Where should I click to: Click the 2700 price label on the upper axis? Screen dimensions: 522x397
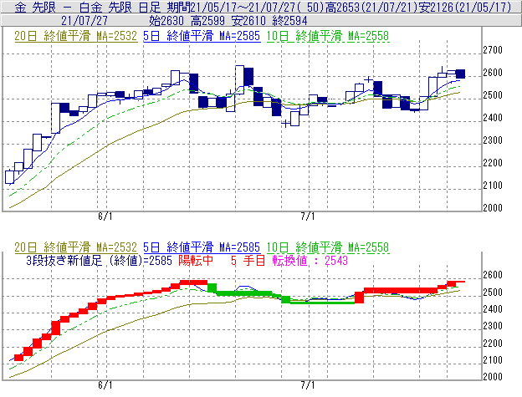(x=493, y=50)
